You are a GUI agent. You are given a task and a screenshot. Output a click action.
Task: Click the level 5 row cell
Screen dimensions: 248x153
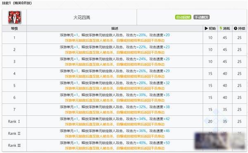pos(14,86)
